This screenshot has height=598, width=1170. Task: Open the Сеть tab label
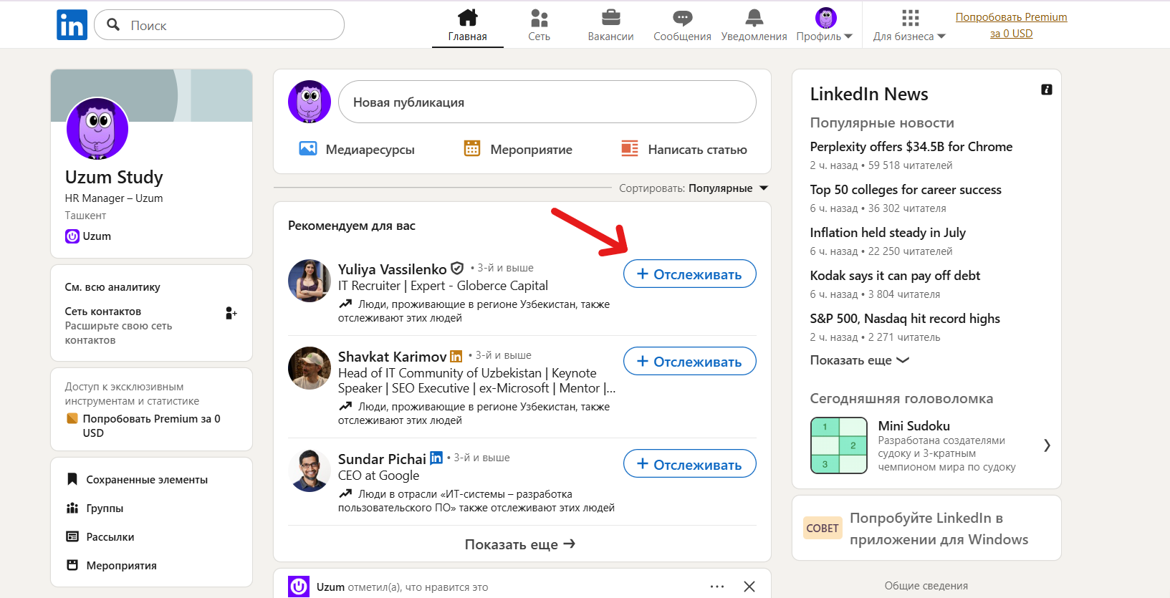tap(539, 37)
